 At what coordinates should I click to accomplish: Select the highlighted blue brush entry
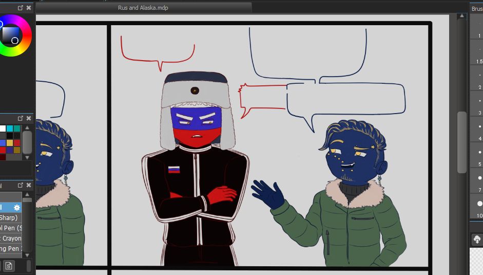coord(10,208)
